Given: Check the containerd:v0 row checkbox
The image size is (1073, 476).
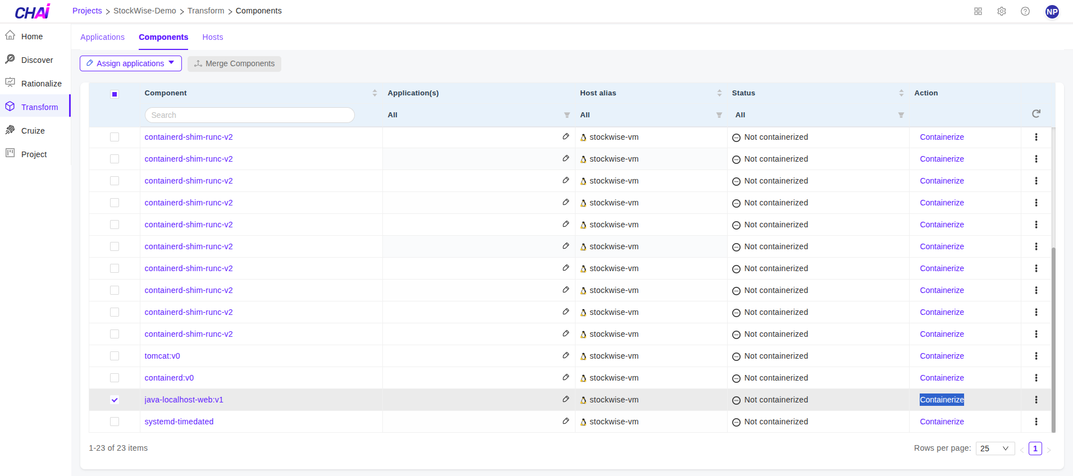Looking at the screenshot, I should [x=115, y=378].
